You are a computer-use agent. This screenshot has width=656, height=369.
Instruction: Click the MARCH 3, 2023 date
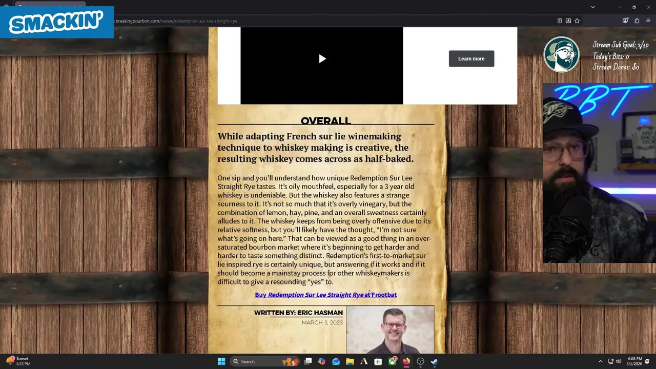click(x=322, y=322)
